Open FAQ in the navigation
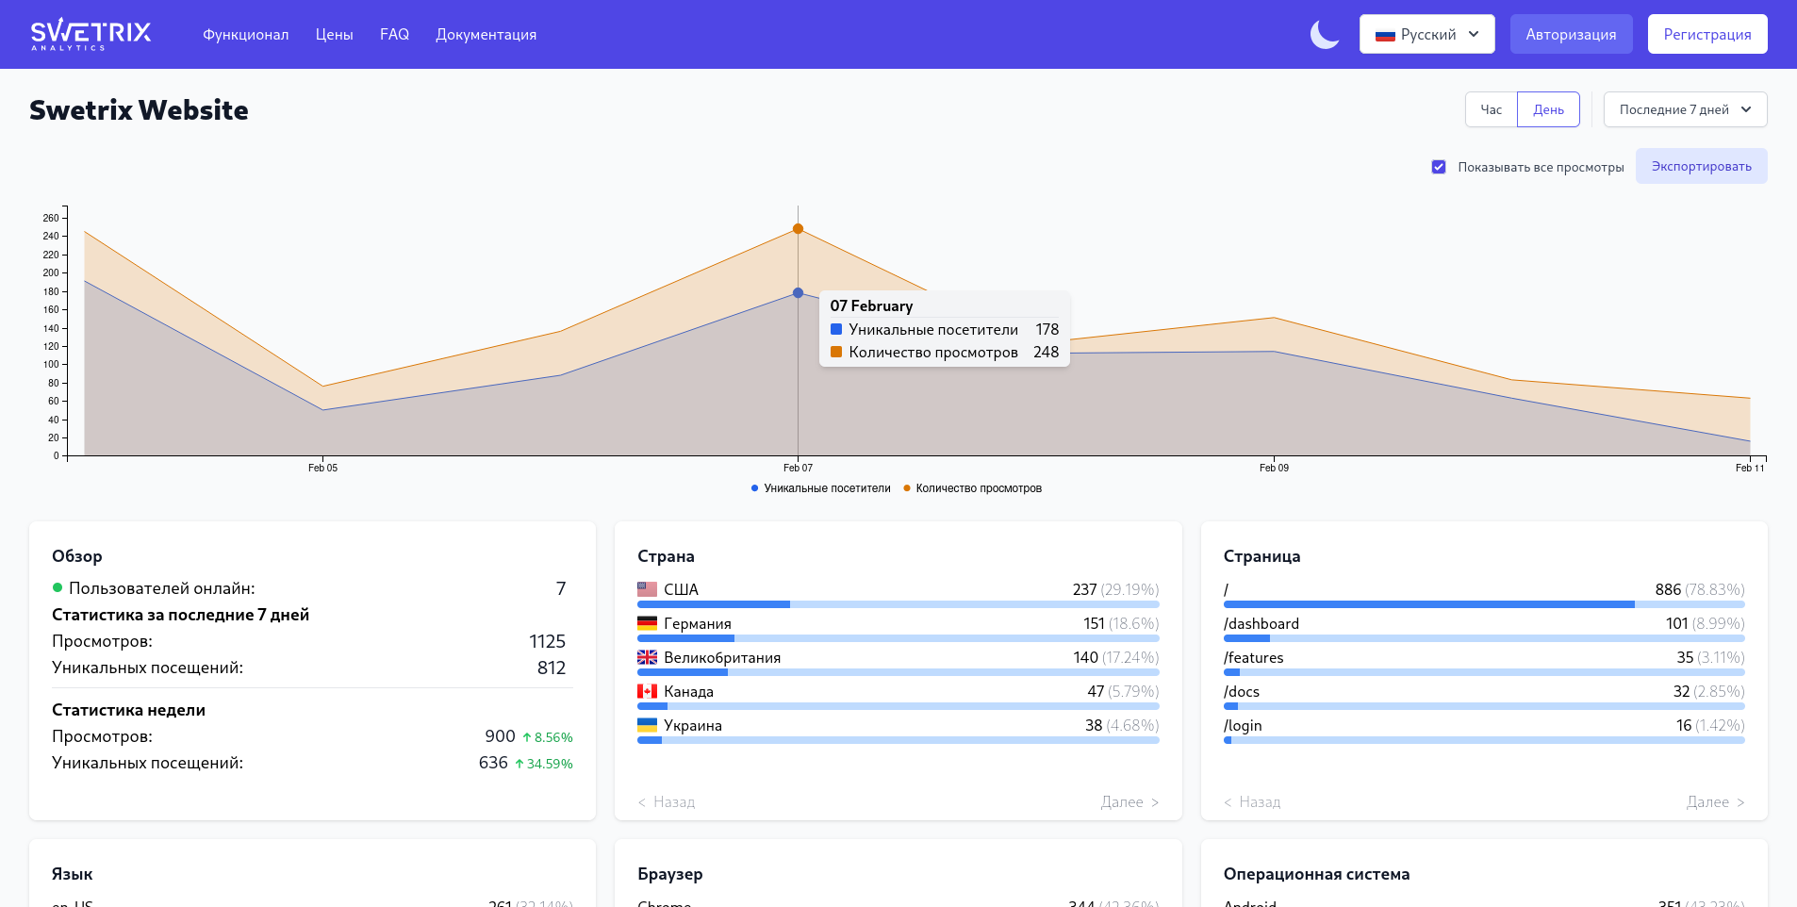 click(394, 34)
